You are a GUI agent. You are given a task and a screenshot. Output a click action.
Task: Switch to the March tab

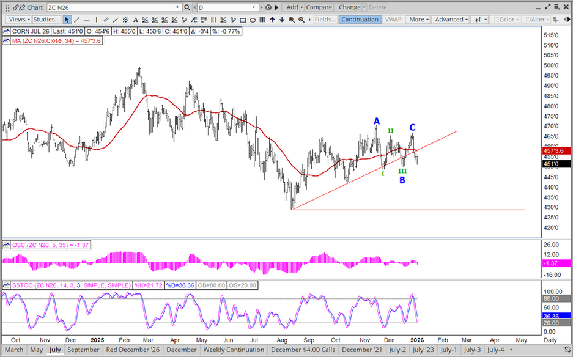(x=14, y=350)
